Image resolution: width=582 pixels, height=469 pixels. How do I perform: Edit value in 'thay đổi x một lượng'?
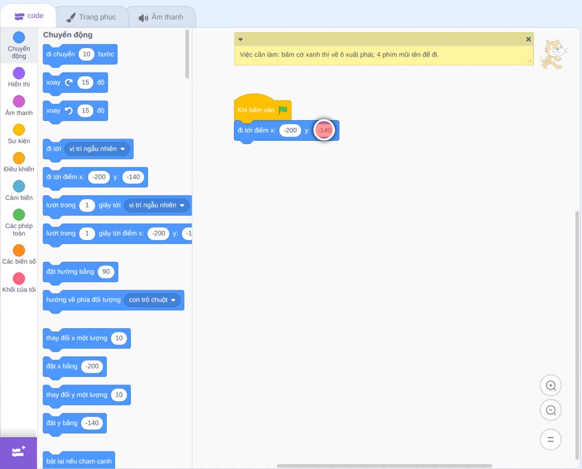119,338
